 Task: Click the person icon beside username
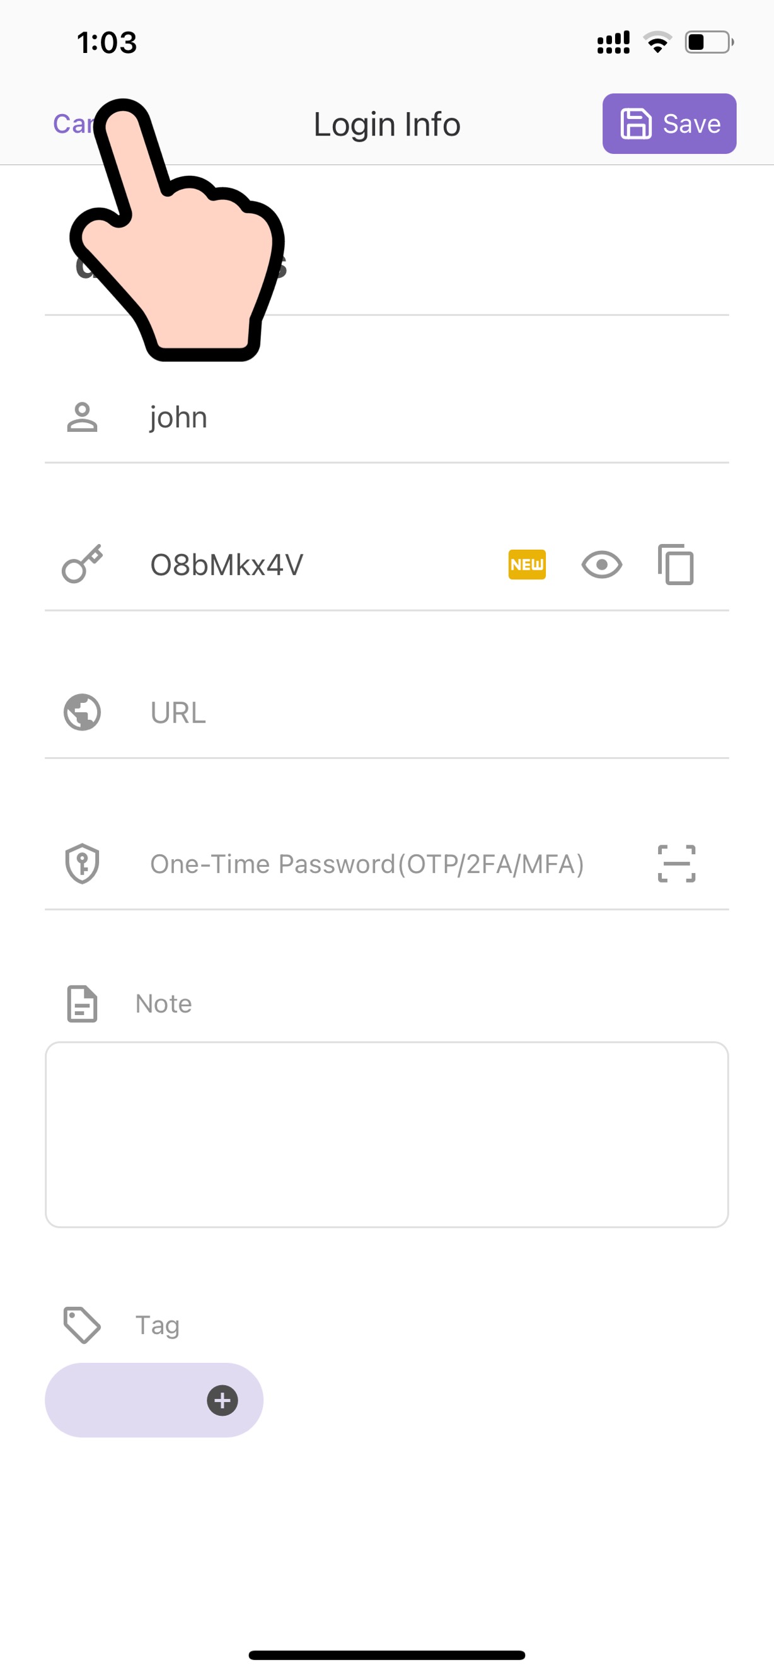coord(82,417)
